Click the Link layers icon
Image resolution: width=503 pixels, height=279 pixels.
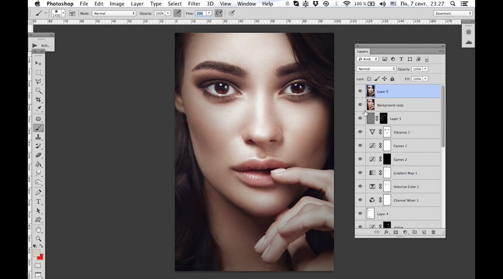tap(377, 232)
